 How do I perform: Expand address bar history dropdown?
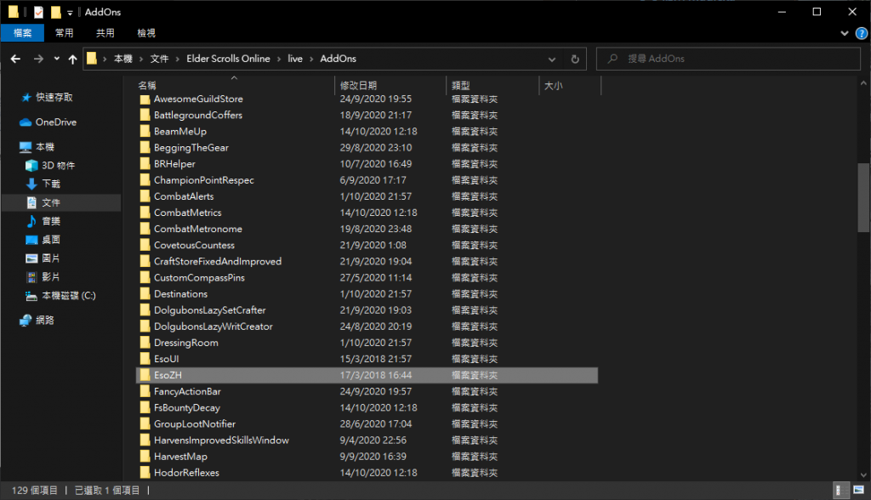(x=551, y=59)
